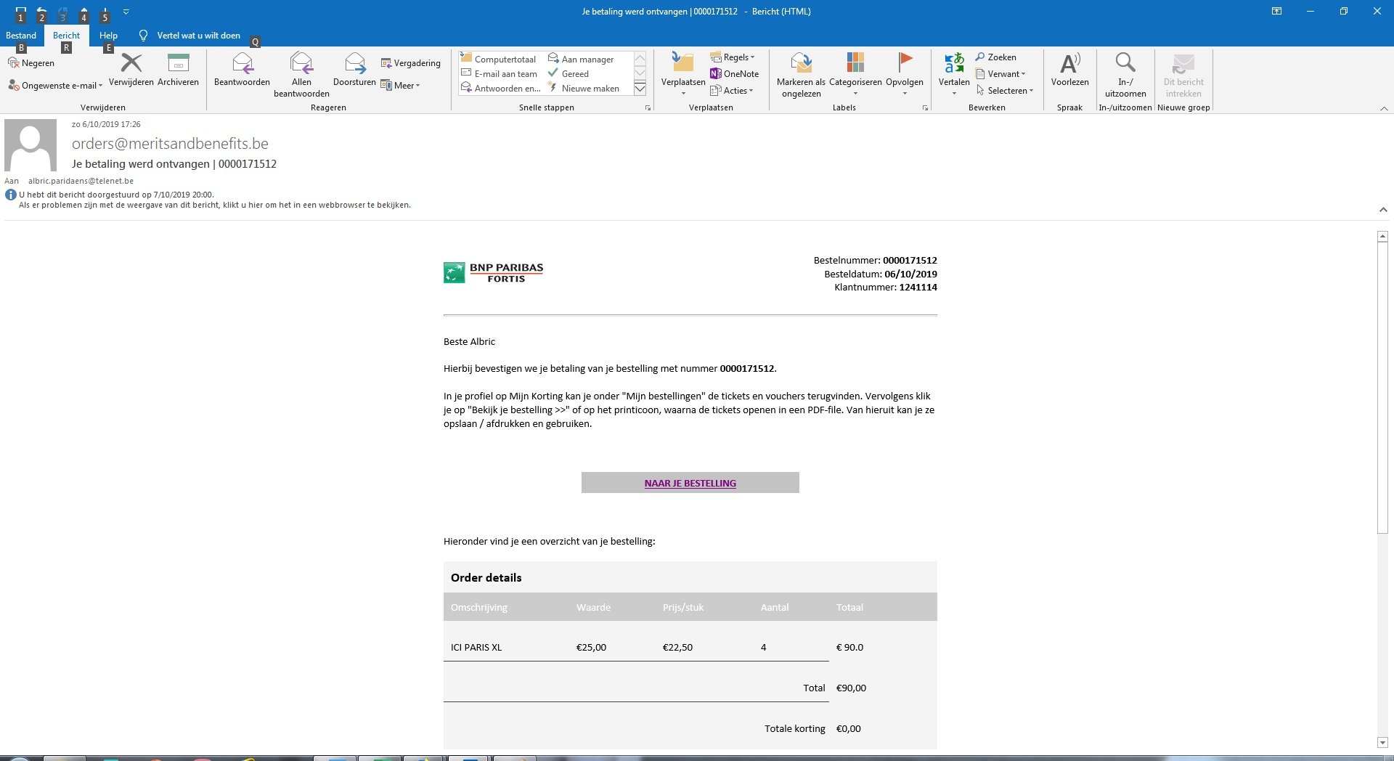This screenshot has width=1394, height=761.
Task: Click the message scrollbar down arrow
Action: pyautogui.click(x=1382, y=742)
